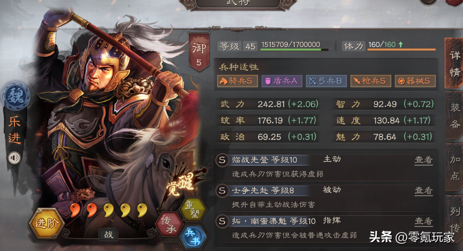Viewport: 463px width, 251px height.
Task: Select the 弓兵B troop type
Action: (x=326, y=81)
